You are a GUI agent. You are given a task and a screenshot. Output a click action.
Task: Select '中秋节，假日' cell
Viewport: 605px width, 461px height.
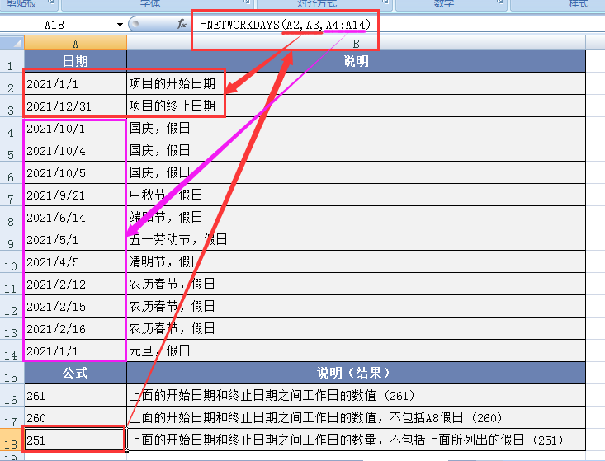coord(356,195)
